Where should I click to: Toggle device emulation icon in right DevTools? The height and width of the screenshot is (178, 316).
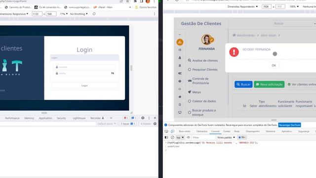pyautogui.click(x=172, y=132)
